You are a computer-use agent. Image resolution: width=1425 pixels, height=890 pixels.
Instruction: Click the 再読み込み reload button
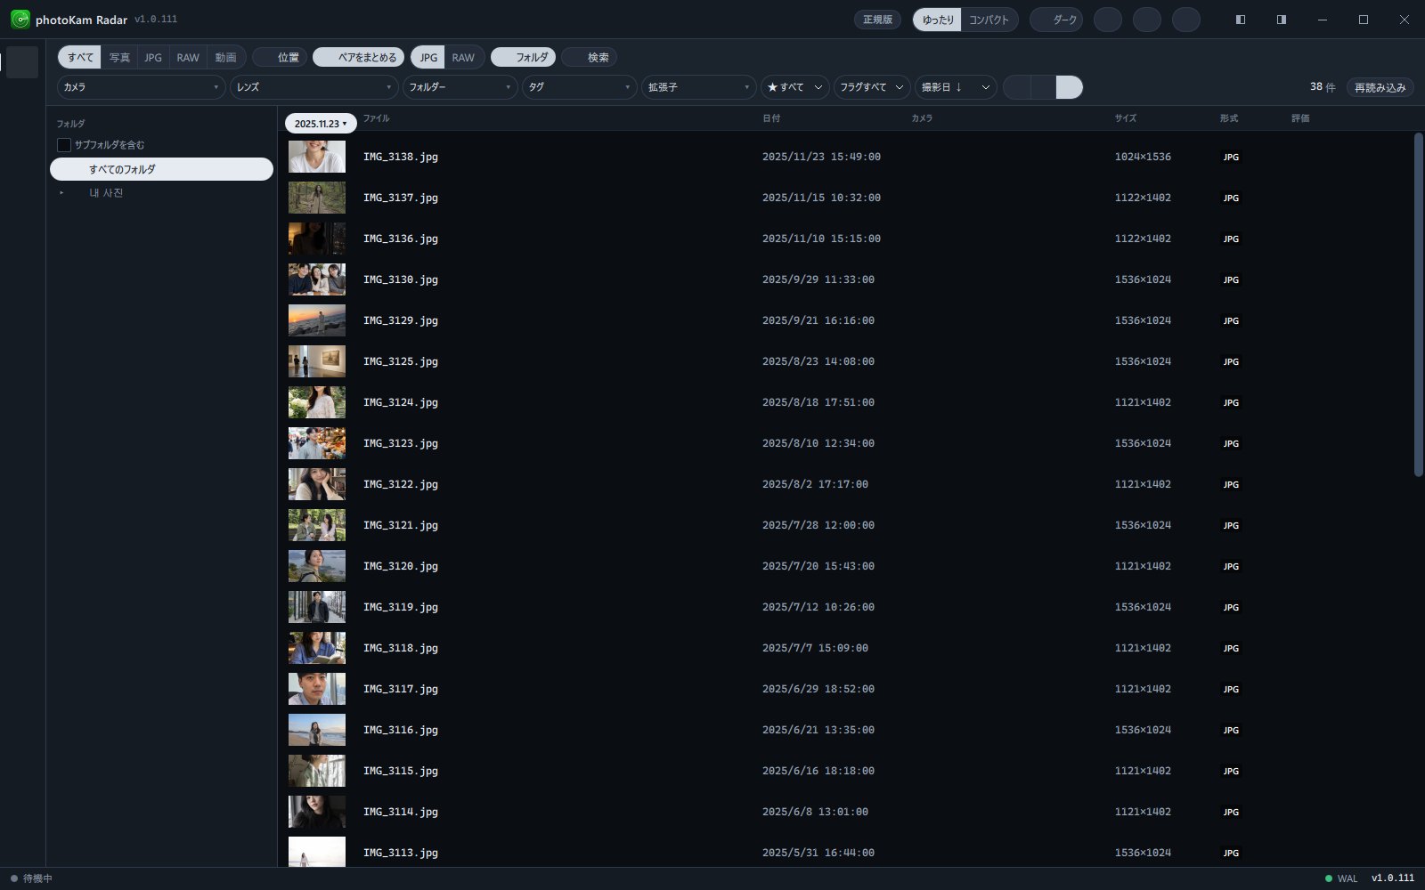click(1380, 87)
